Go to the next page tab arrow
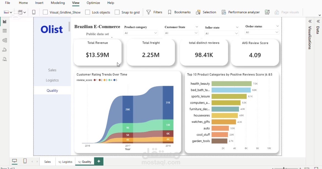 click(x=37, y=162)
